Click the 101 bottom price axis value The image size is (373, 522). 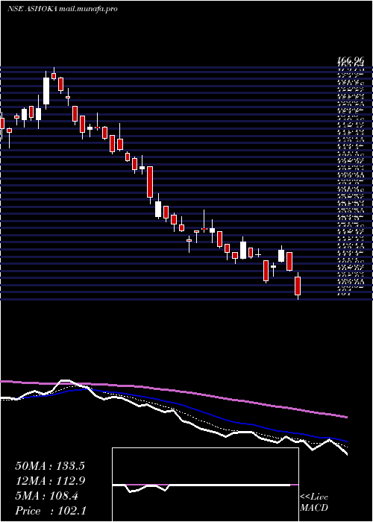pyautogui.click(x=344, y=294)
